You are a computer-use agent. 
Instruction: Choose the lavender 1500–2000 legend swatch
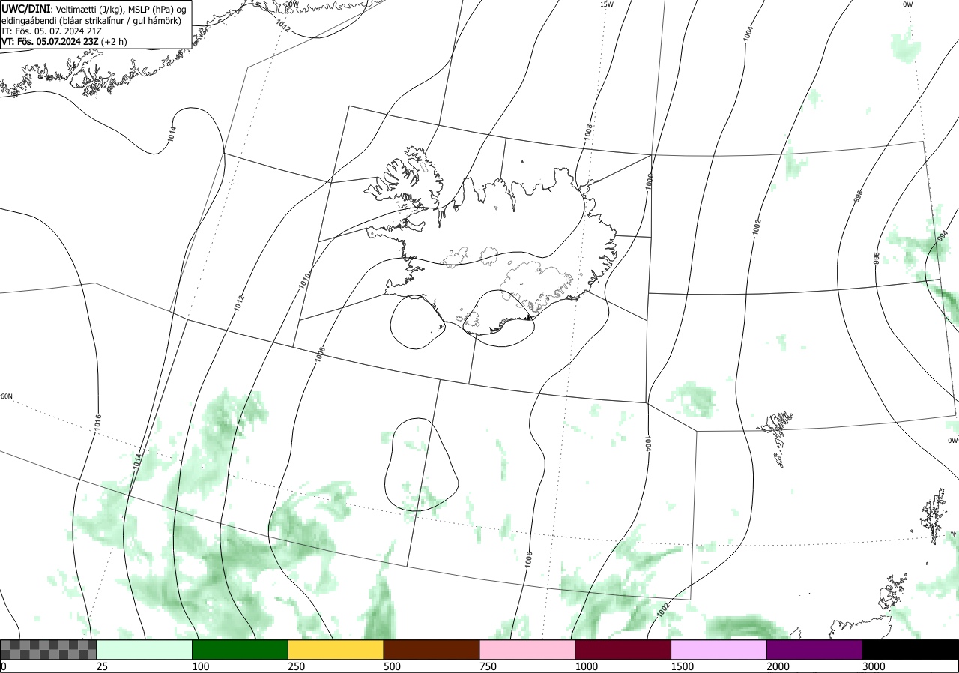[x=719, y=649]
